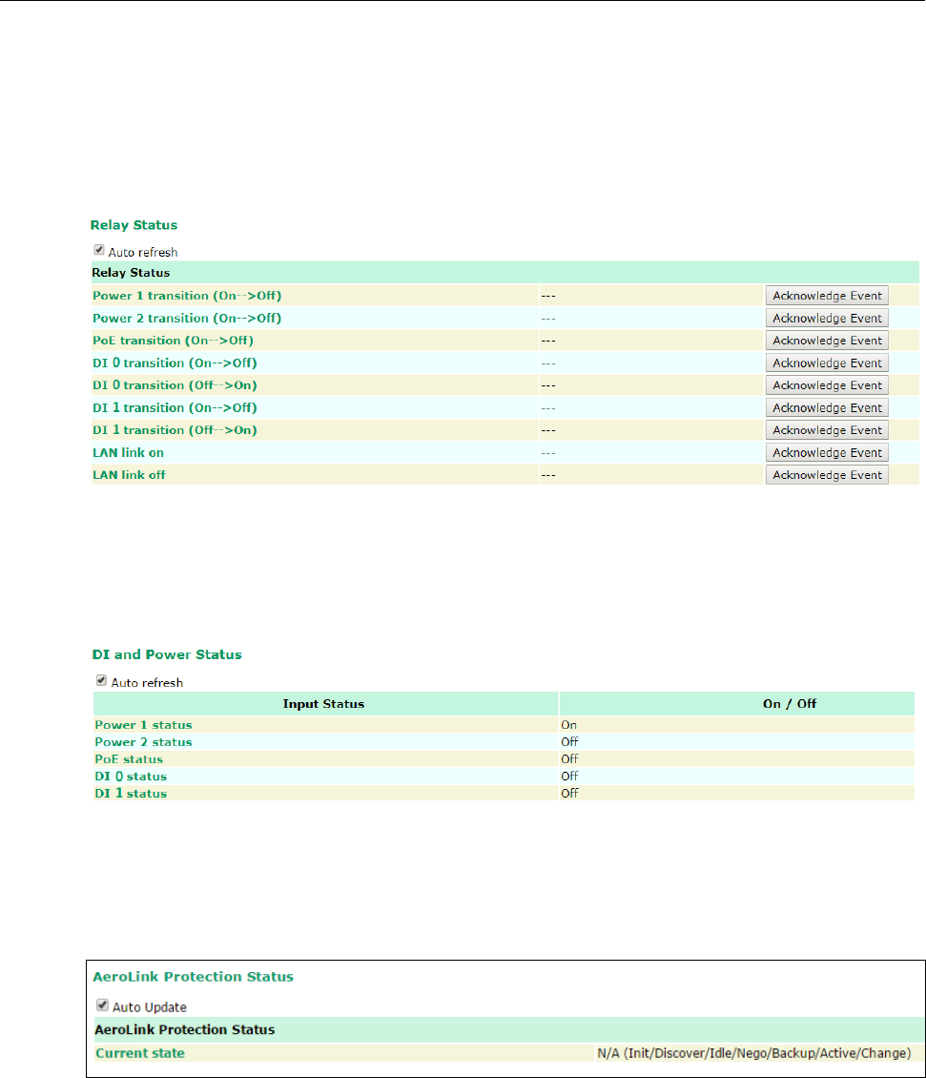Click the 'On / Off' column header
The height and width of the screenshot is (1078, 926).
click(790, 703)
